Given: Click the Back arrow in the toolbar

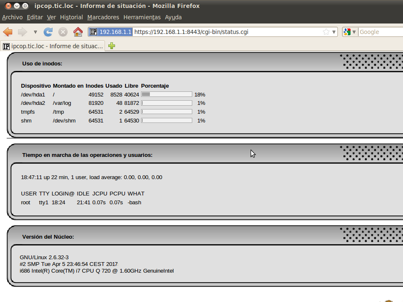Looking at the screenshot, I should [8, 32].
